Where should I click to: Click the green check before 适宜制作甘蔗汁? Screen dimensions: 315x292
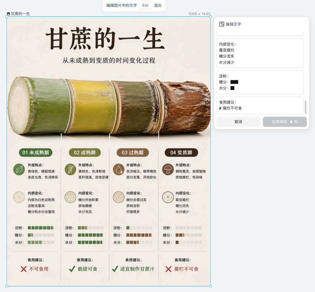(115, 269)
